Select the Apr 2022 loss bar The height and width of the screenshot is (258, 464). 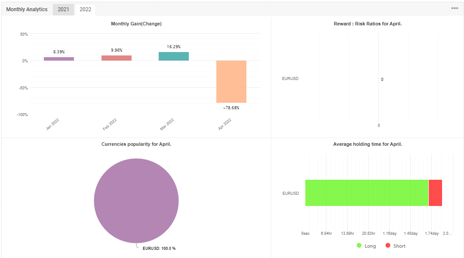point(231,82)
